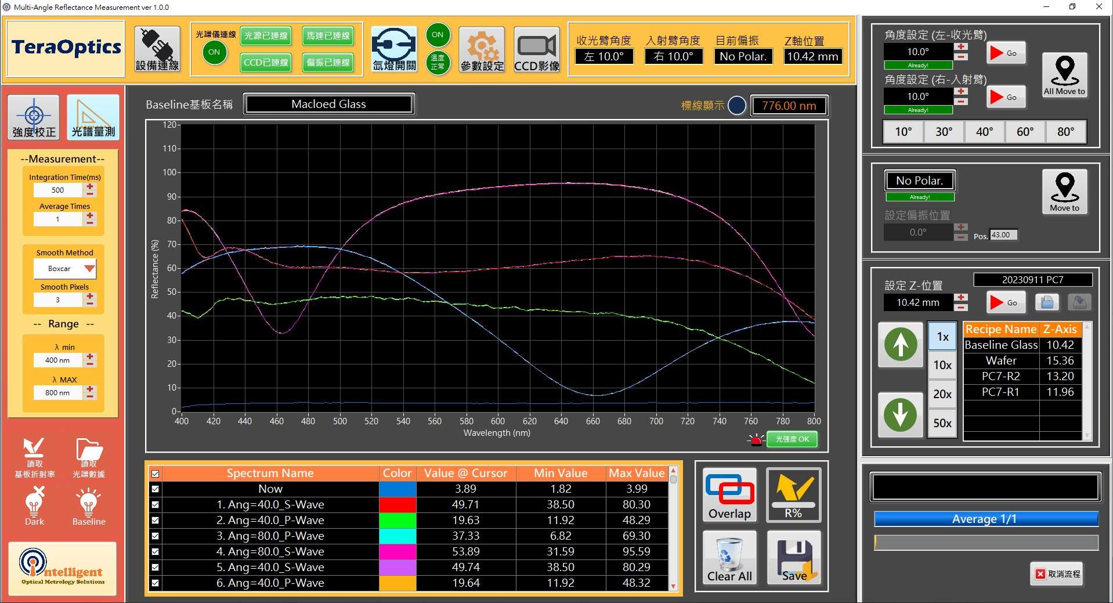Click the All Move to location icon
This screenshot has height=603, width=1113.
[x=1064, y=75]
